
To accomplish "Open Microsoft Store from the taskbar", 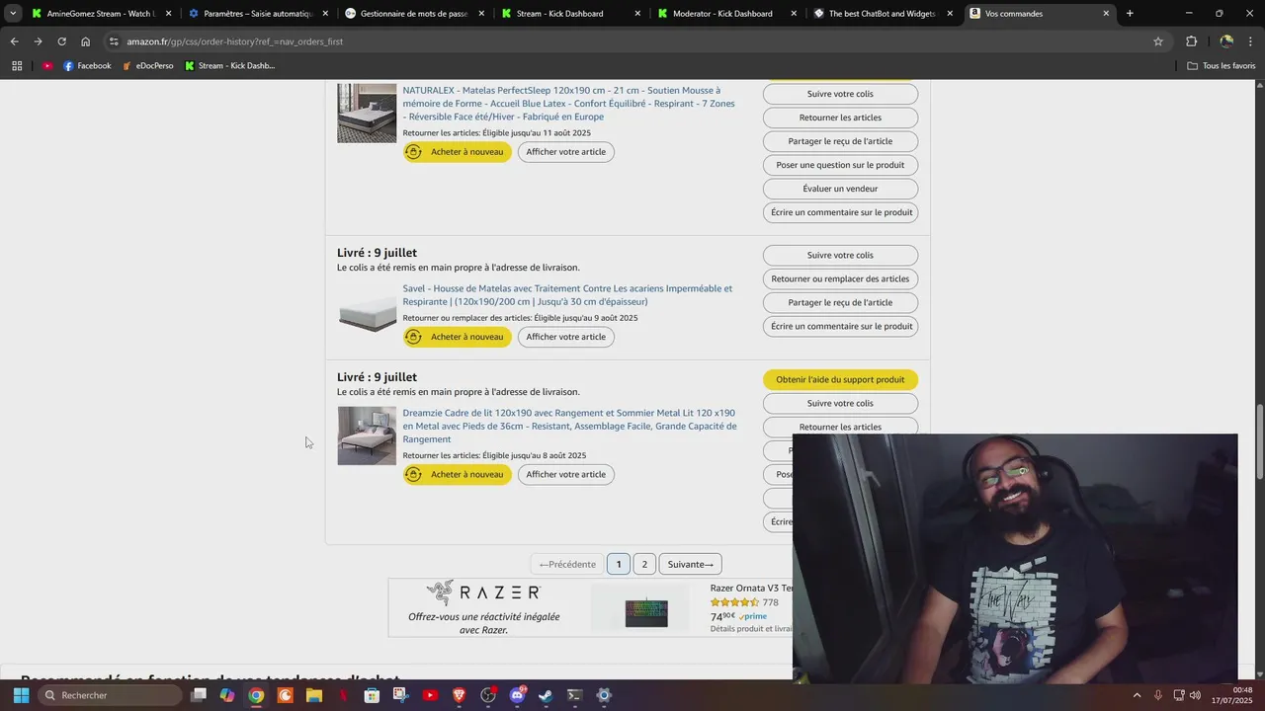I will click(x=372, y=695).
